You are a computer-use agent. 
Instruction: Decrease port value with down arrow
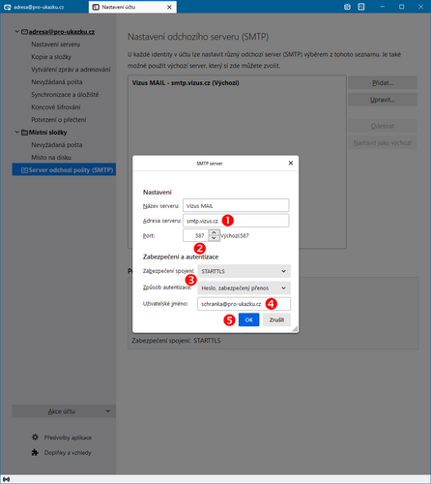(214, 238)
